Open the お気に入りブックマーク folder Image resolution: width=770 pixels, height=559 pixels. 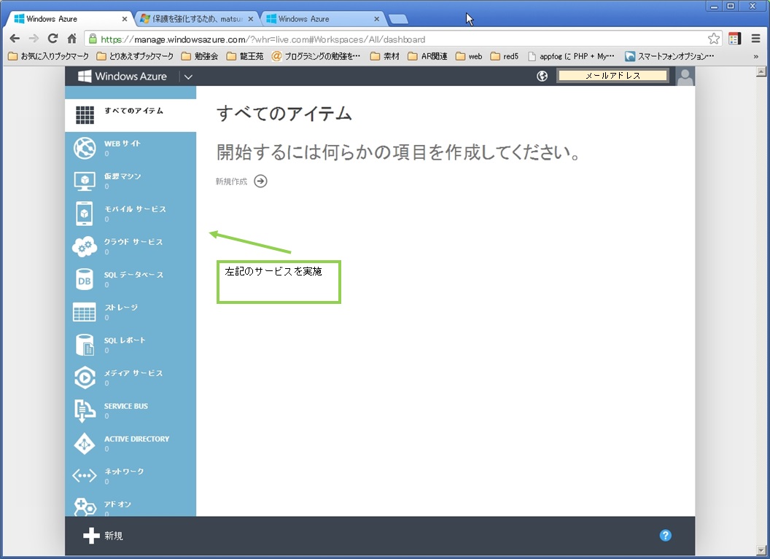(49, 56)
